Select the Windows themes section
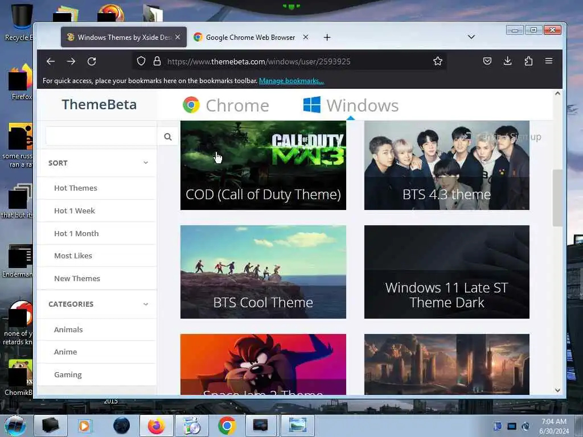583x437 pixels. click(351, 105)
